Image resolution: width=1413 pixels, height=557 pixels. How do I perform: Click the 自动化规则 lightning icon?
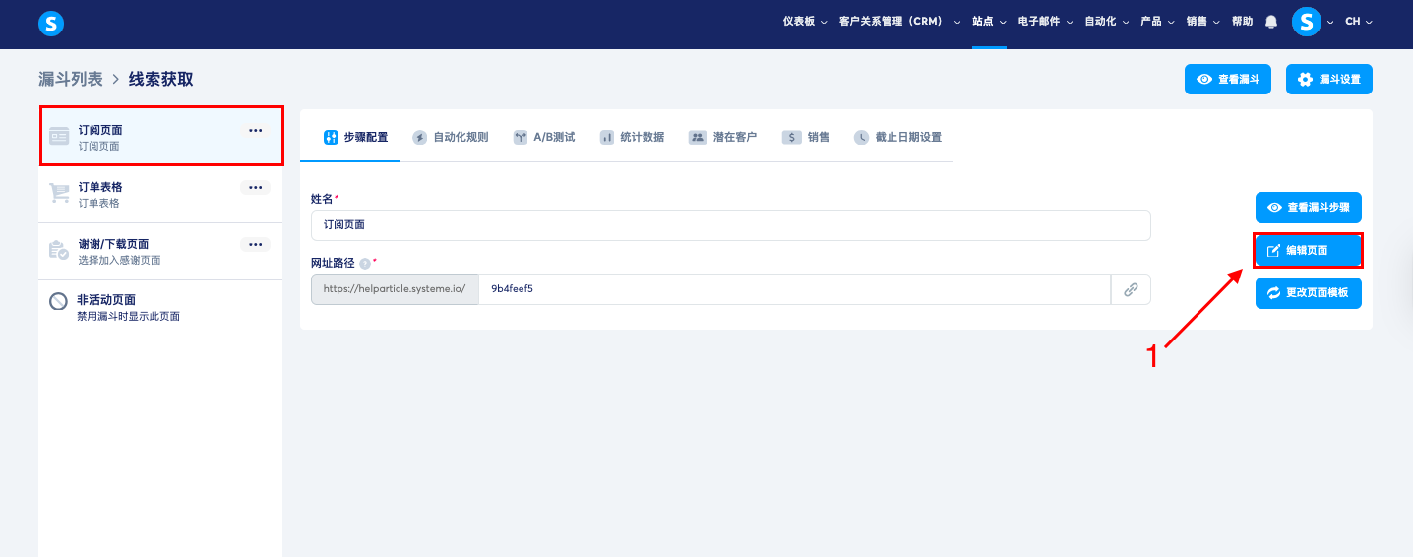point(420,137)
